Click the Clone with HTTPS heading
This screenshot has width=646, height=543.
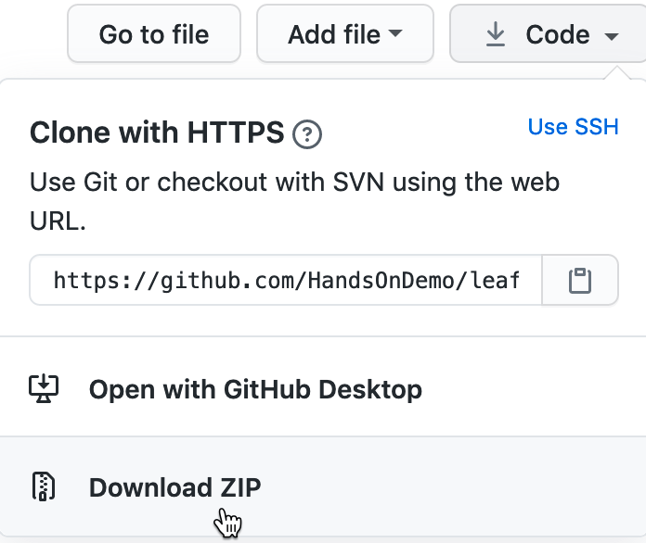157,133
